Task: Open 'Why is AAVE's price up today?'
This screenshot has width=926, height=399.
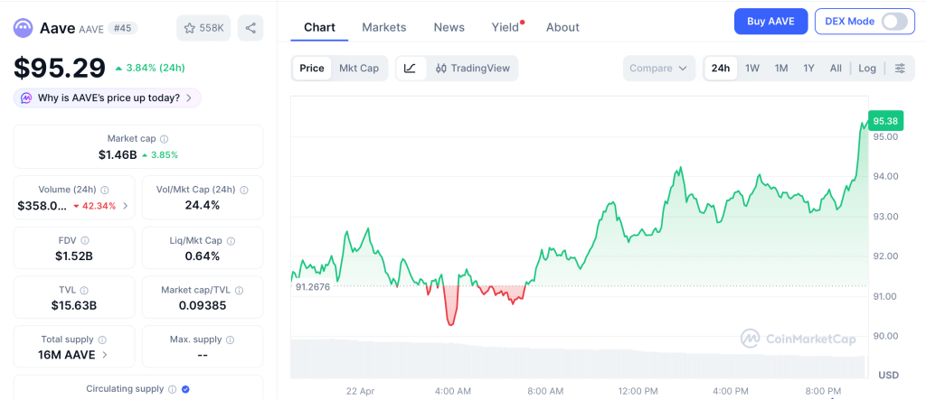Action: [107, 97]
